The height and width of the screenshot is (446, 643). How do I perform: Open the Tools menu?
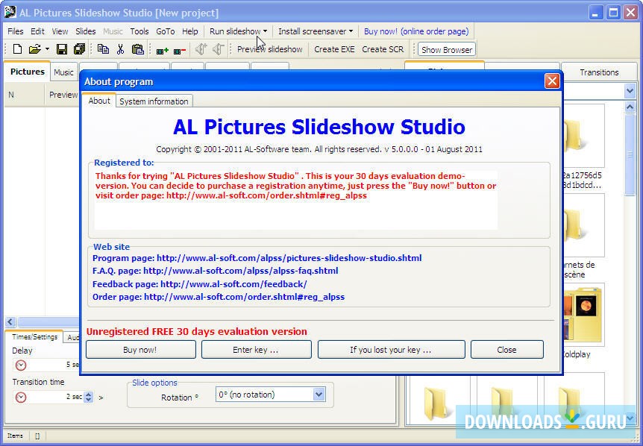[139, 31]
